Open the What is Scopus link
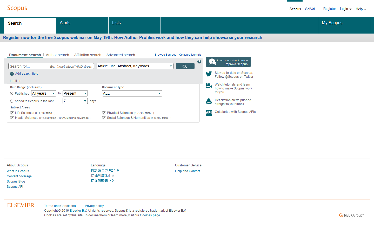This screenshot has height=234, width=374. pos(18,171)
